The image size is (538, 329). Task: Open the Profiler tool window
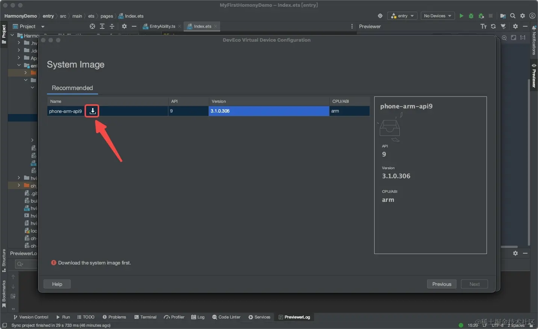pyautogui.click(x=174, y=317)
